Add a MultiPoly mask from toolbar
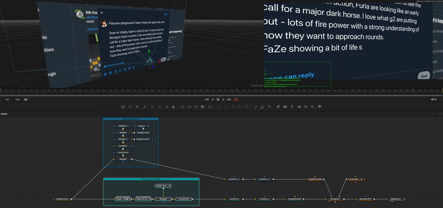Viewport: 443px width, 208px height. coord(247,107)
